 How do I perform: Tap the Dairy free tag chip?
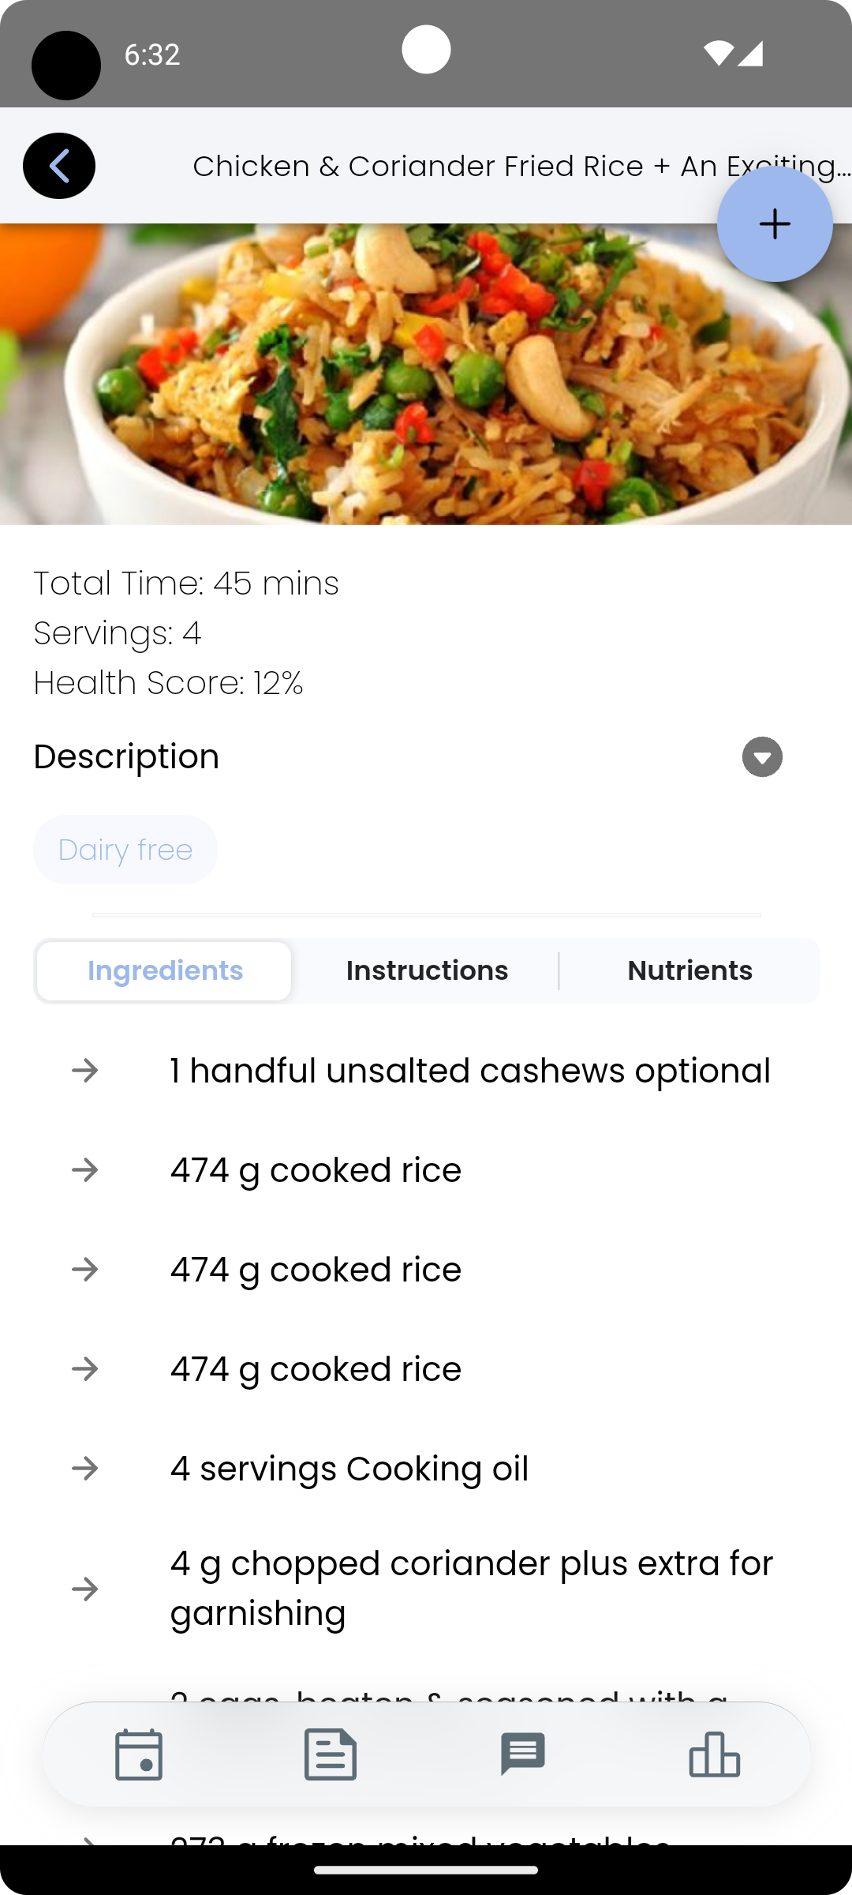click(125, 850)
